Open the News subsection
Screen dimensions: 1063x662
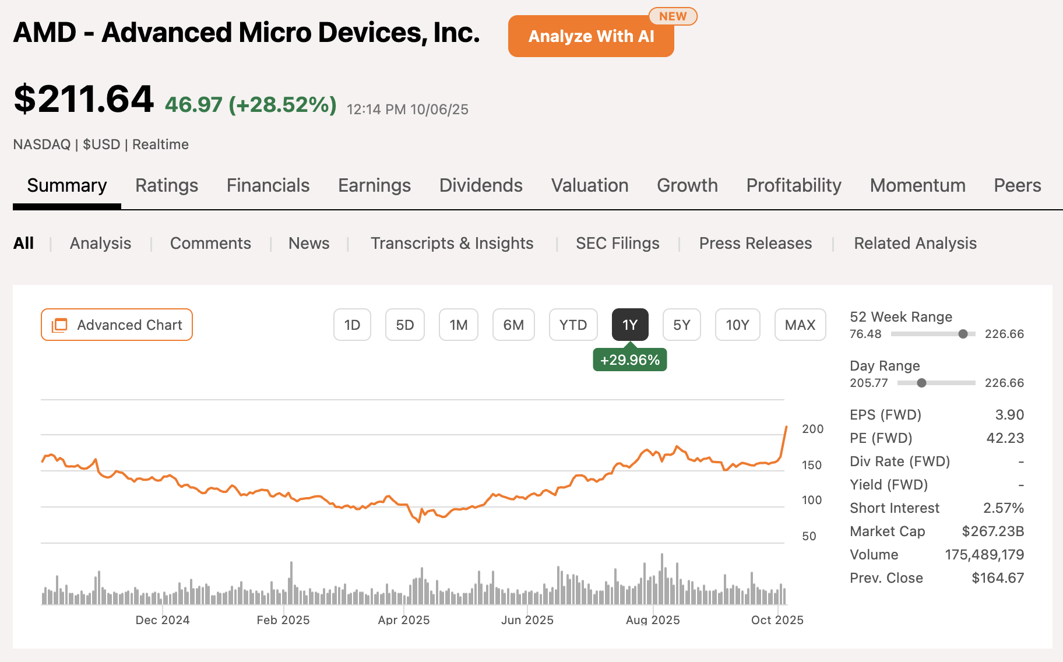(x=308, y=243)
